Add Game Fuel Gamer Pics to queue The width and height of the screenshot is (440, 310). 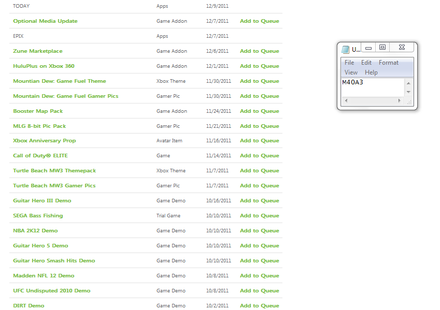point(260,96)
